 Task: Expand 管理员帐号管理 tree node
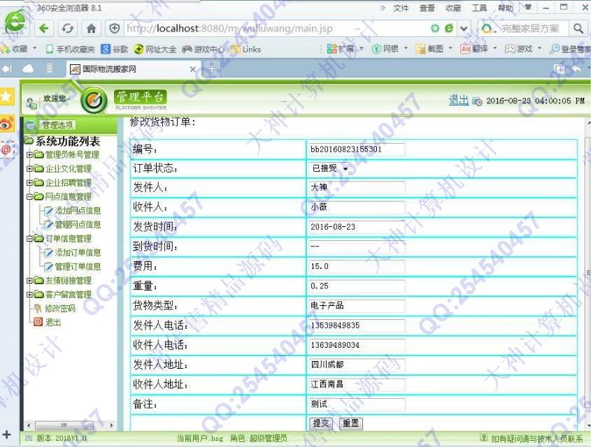29,154
